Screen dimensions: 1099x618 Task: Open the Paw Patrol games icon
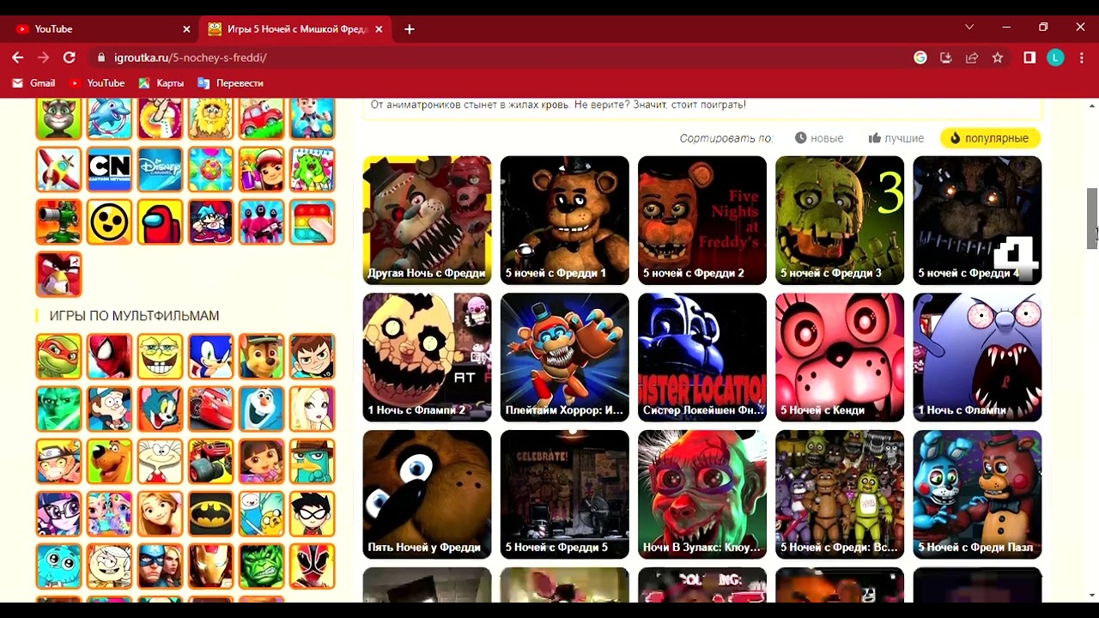261,356
